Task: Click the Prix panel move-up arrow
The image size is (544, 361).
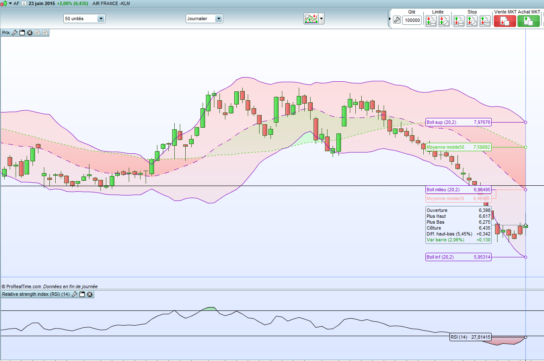Action: pyautogui.click(x=45, y=32)
